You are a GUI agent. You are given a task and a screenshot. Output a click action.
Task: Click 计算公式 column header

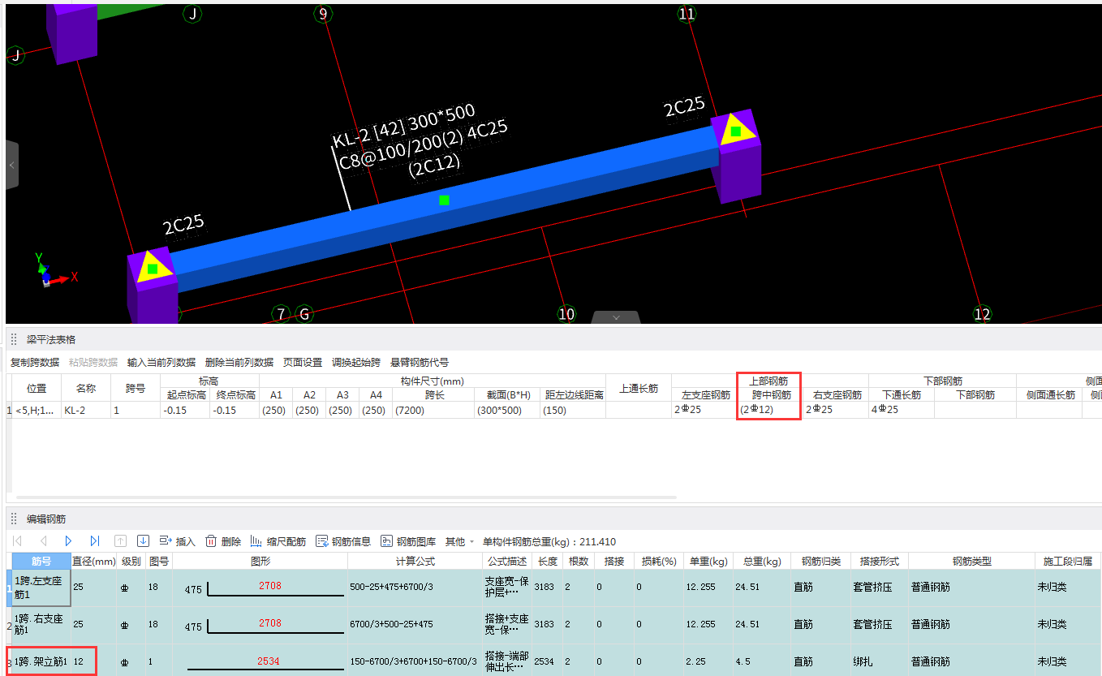(415, 561)
